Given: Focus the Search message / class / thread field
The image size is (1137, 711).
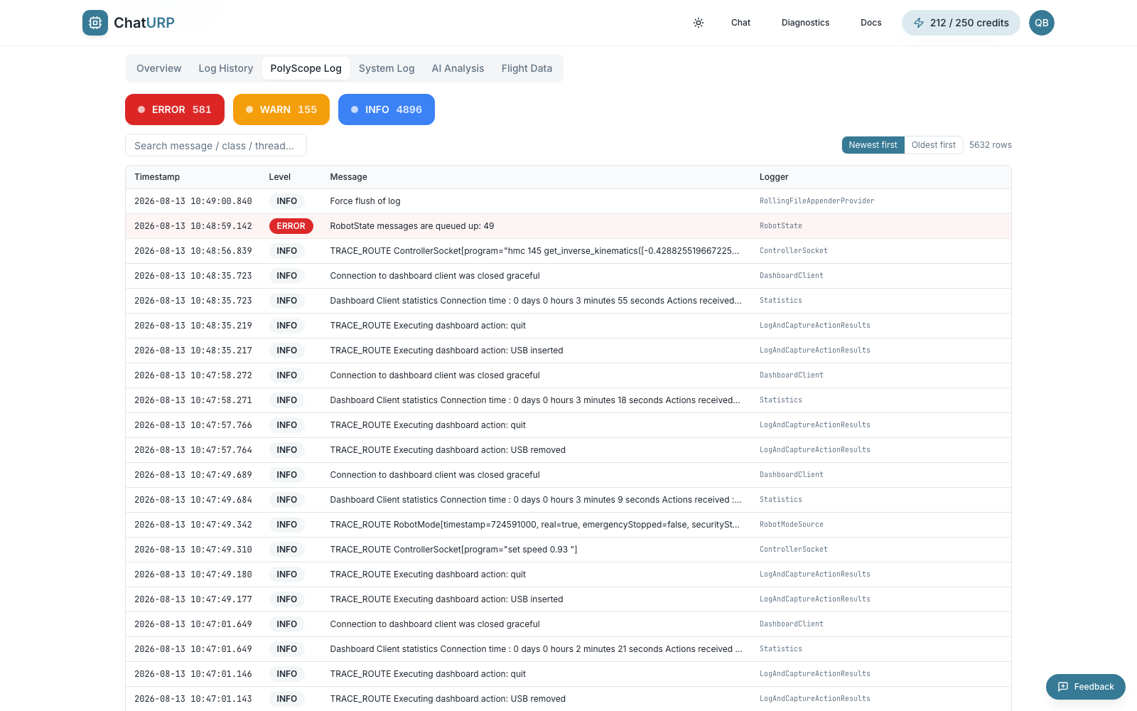Looking at the screenshot, I should (216, 145).
